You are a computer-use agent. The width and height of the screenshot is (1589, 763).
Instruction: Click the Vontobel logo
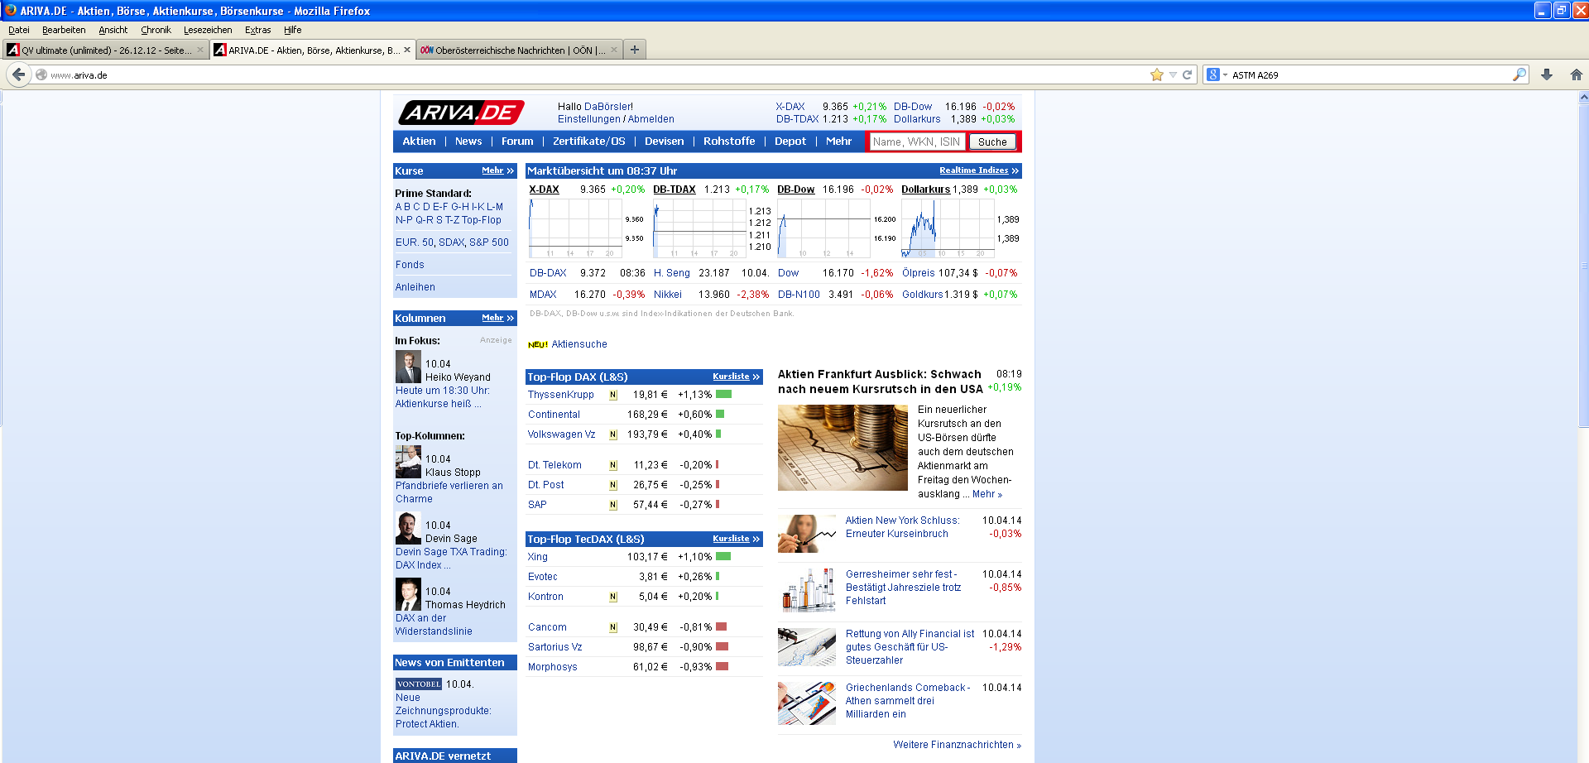click(419, 684)
